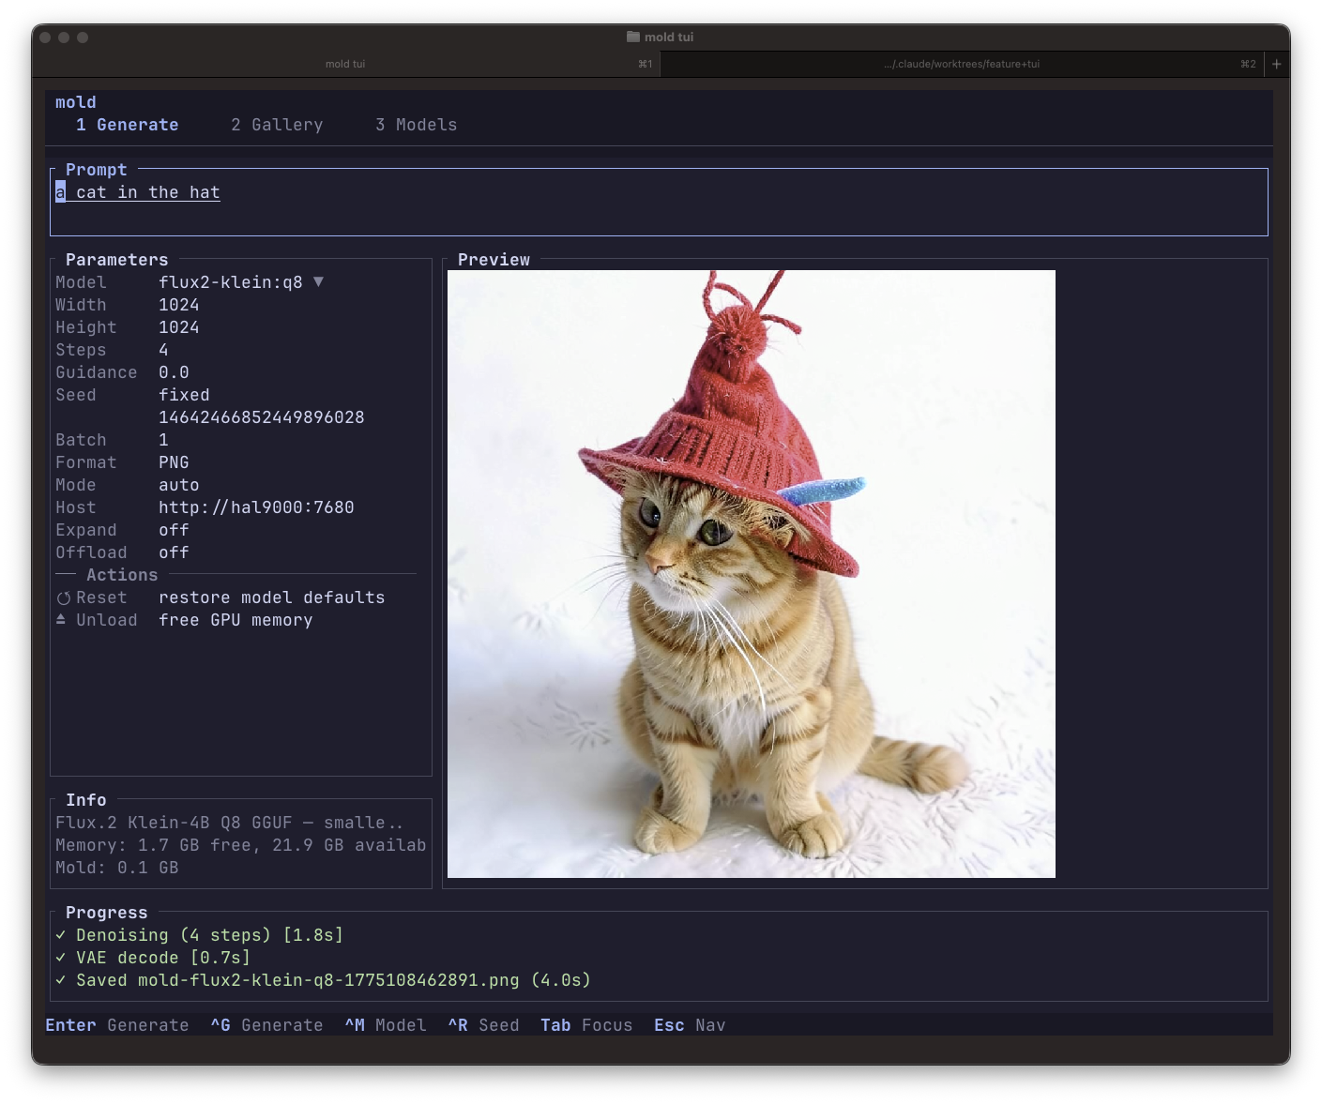This screenshot has width=1322, height=1104.
Task: Toggle the Expand setting from off
Action: (174, 530)
